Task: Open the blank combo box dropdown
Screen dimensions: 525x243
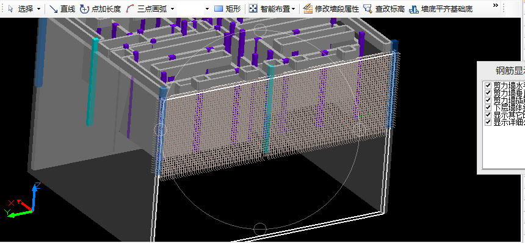Action: [x=194, y=9]
